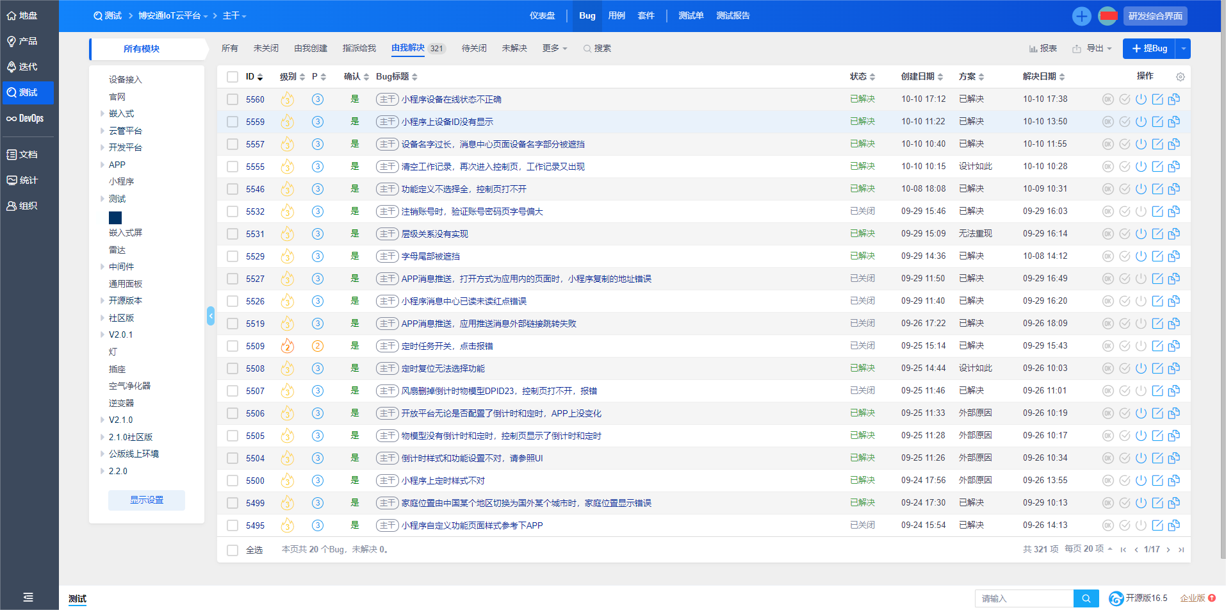Screen dimensions: 1226x610
Task: Switch to the 仪表盘 dashboard tab
Action: coord(542,15)
